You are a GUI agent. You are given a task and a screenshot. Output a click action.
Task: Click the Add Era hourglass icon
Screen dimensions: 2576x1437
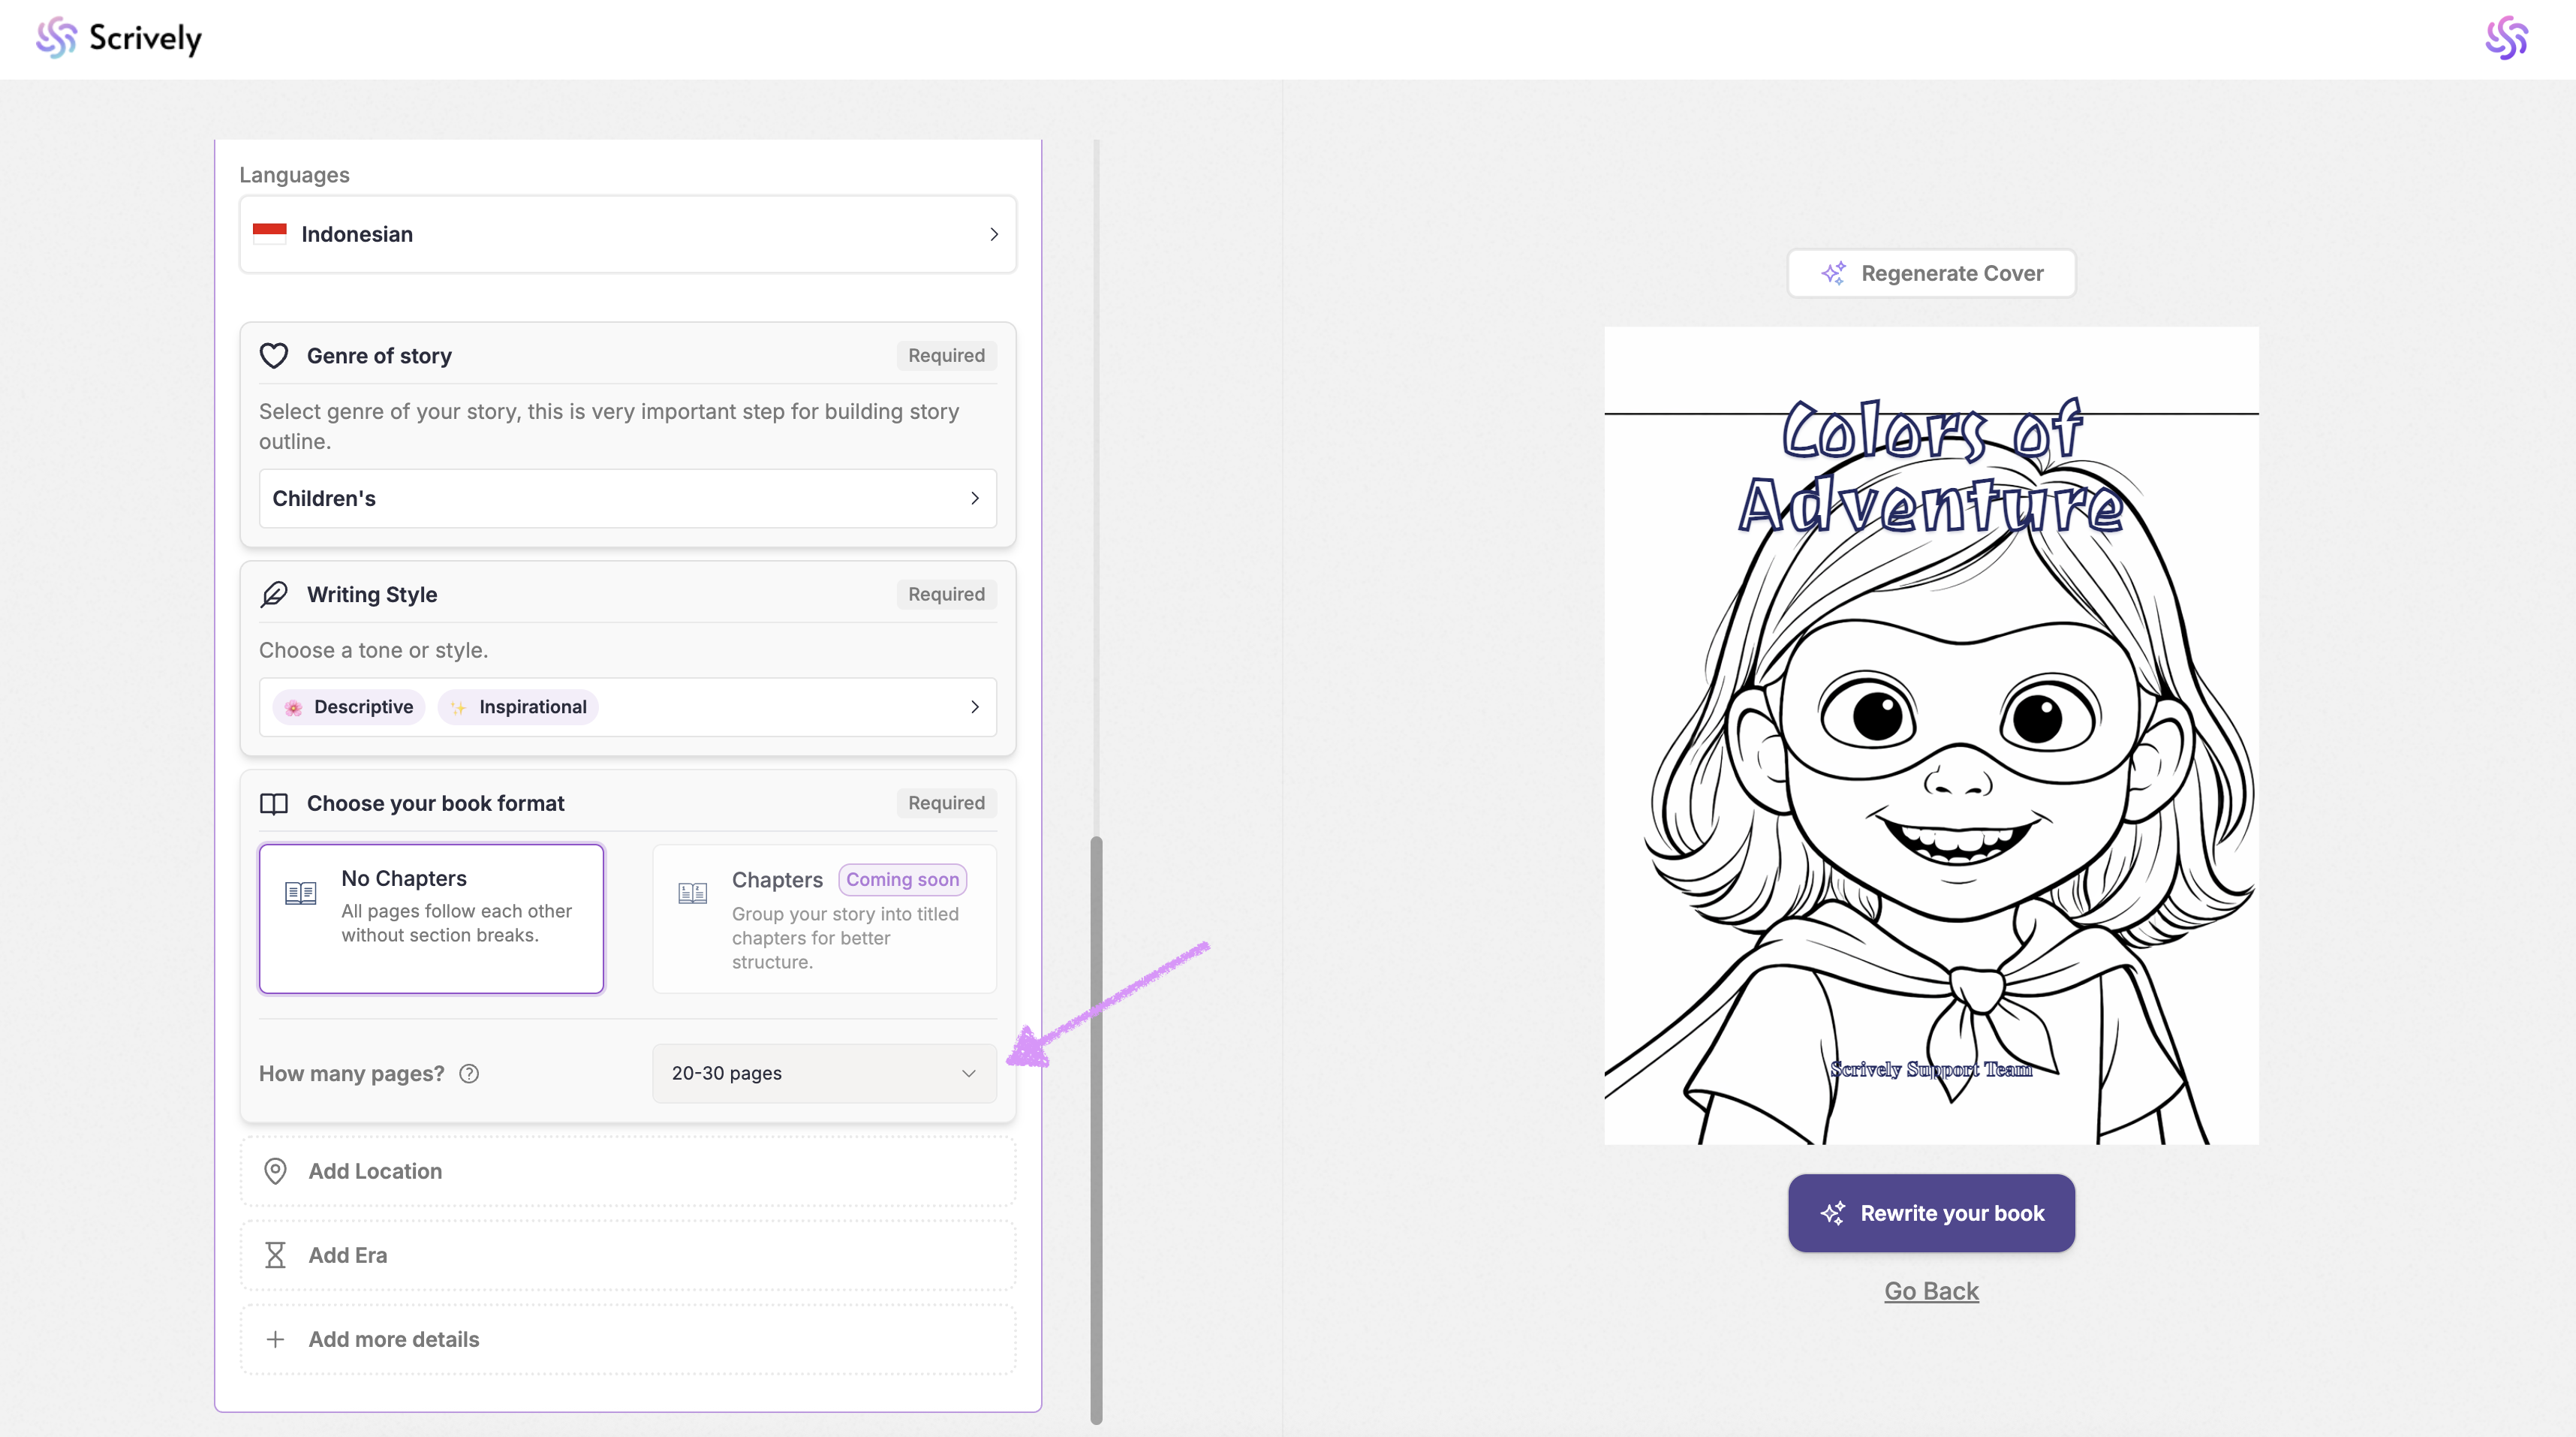pyautogui.click(x=275, y=1255)
